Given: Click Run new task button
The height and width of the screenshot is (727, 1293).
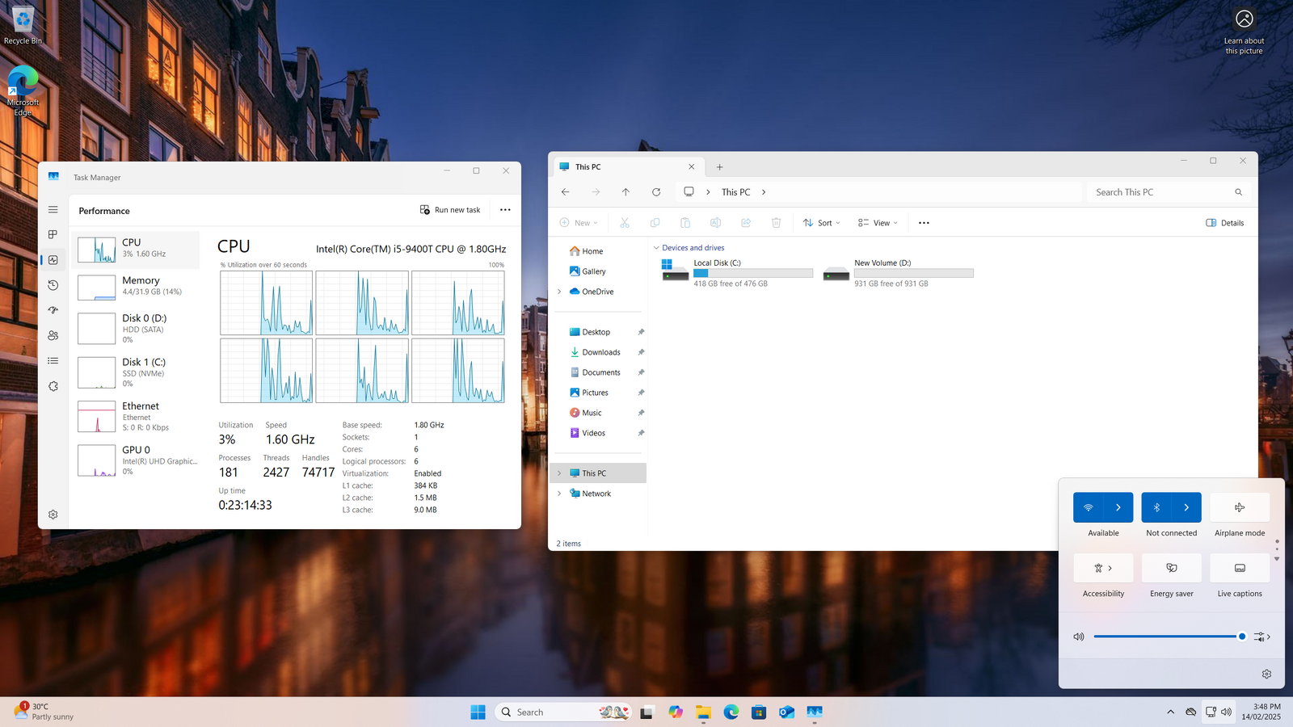Looking at the screenshot, I should 450,210.
